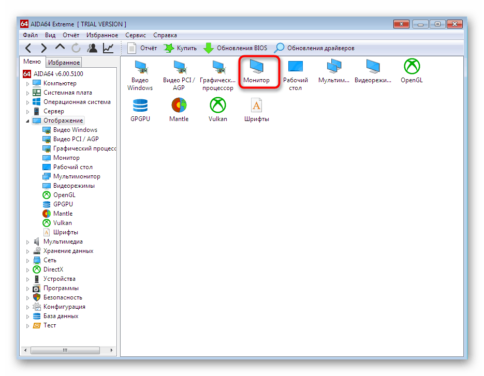Switch to the Меню tab in sidebar
Image resolution: width=484 pixels, height=376 pixels.
coord(32,62)
